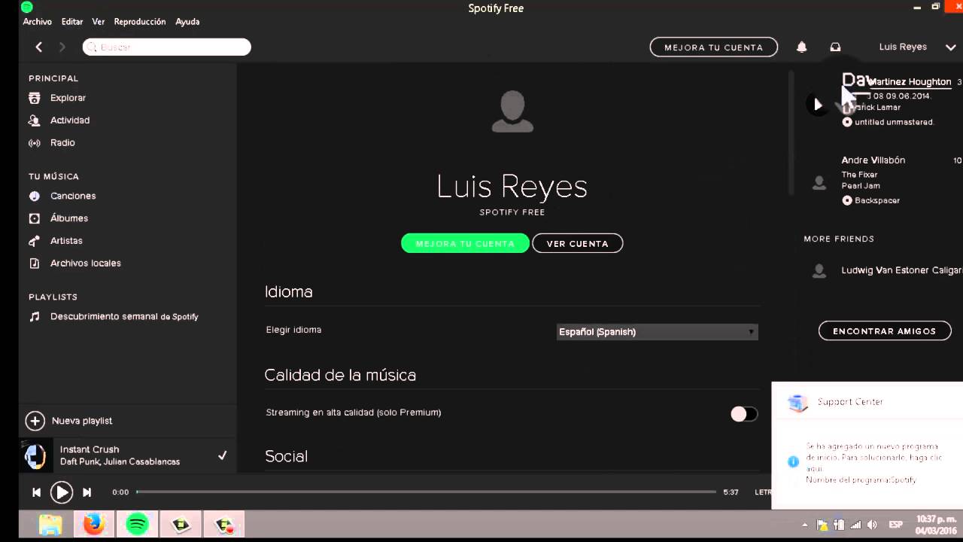Open the Ver menu

[99, 22]
